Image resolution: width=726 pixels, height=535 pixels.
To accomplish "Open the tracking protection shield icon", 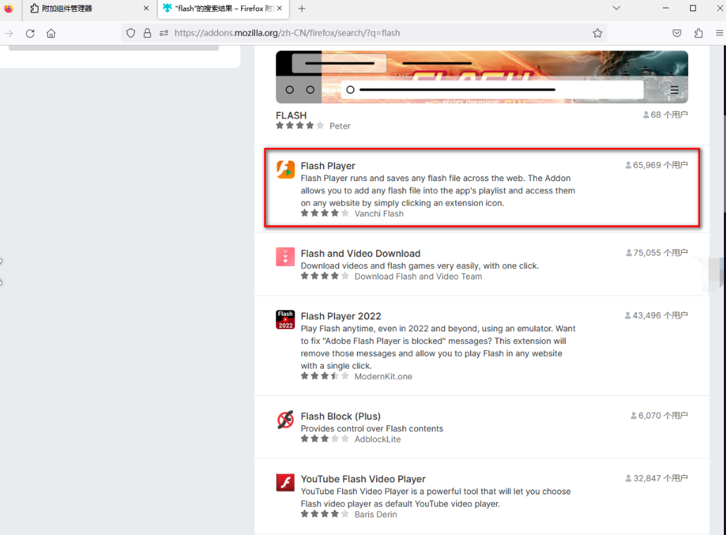I will [131, 33].
